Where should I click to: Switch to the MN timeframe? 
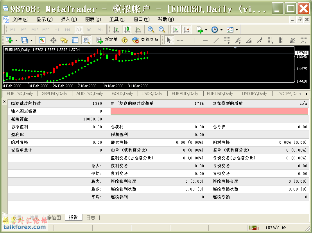pyautogui.click(x=100, y=30)
